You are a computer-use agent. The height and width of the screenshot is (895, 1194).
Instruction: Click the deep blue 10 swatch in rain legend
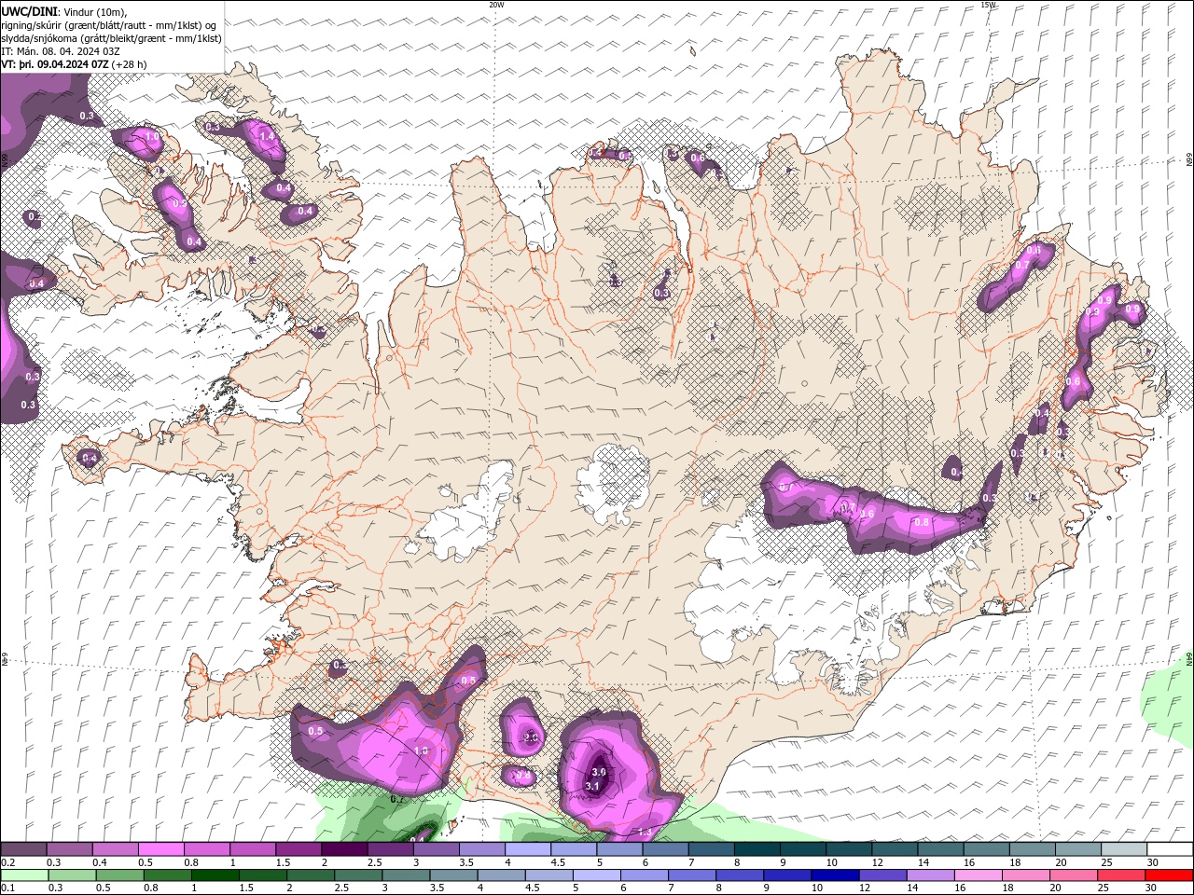coord(834,875)
